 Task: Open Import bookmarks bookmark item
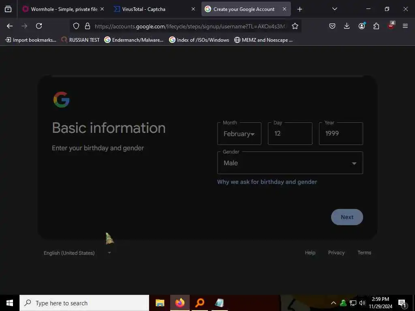[x=31, y=40]
